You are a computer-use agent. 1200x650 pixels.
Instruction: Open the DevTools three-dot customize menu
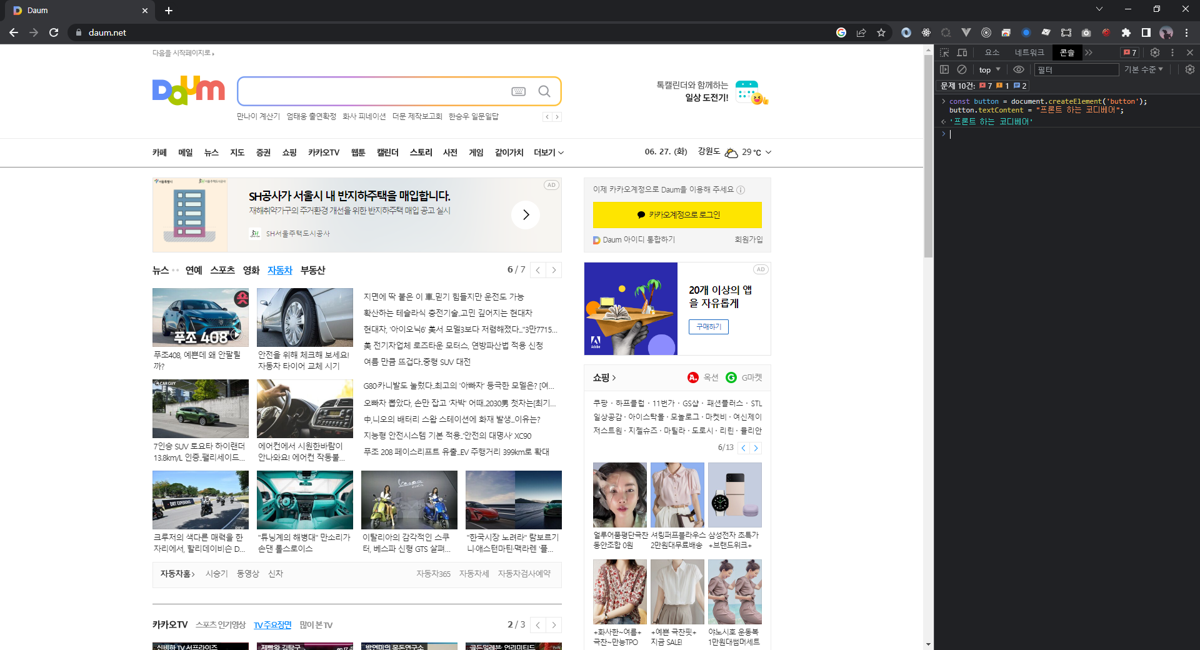[1172, 52]
